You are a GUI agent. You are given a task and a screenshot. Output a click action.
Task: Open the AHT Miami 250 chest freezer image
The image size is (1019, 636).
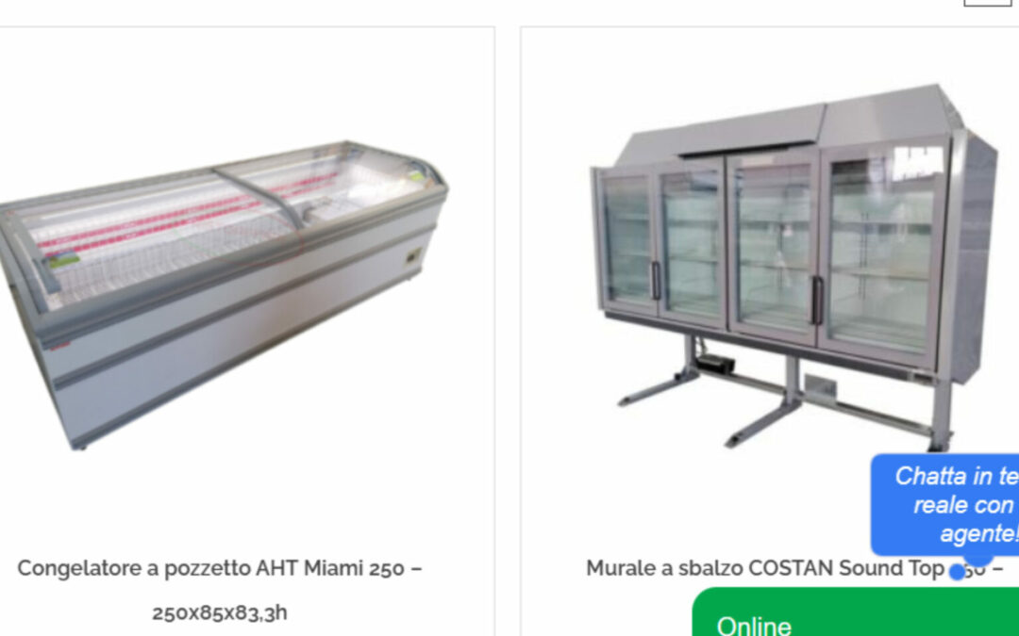tap(223, 294)
